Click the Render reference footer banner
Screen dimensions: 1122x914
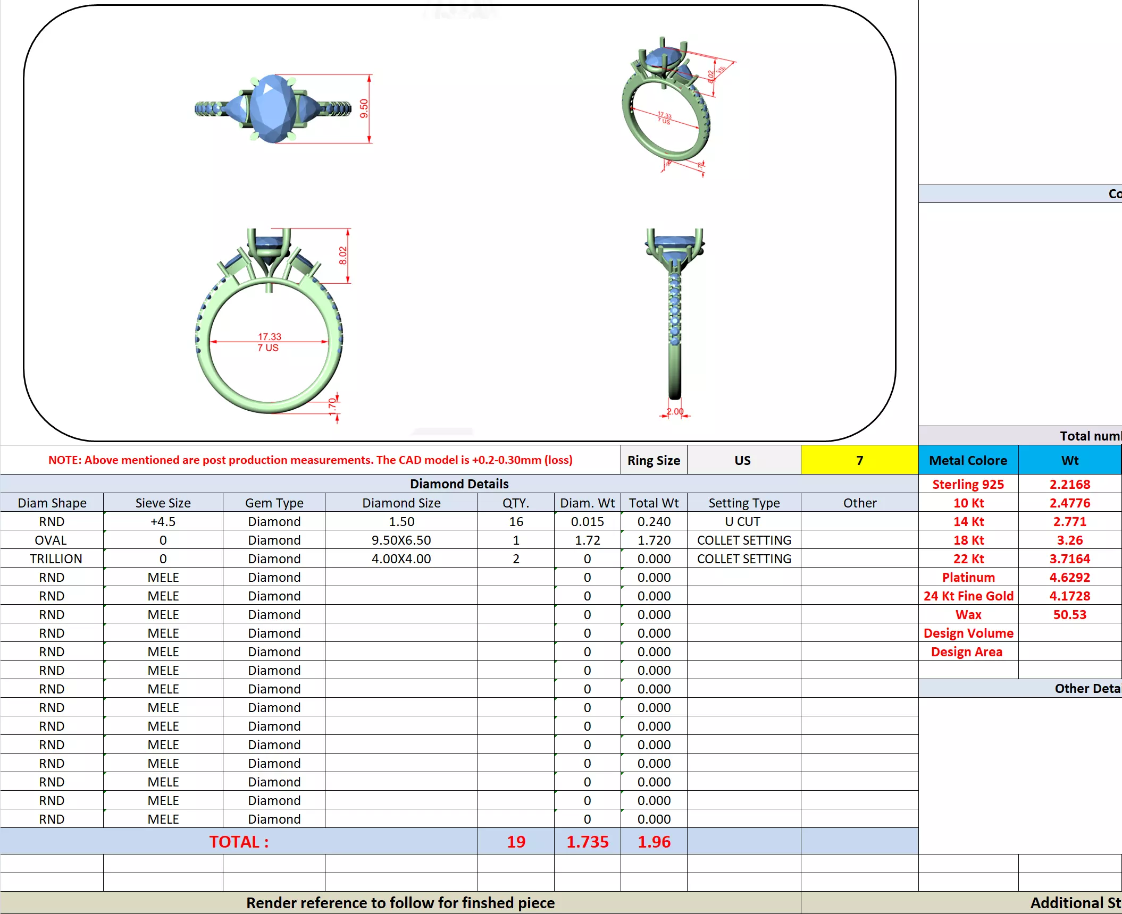tap(400, 903)
